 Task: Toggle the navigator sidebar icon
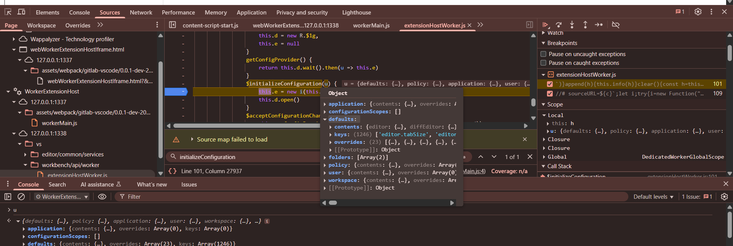pos(173,25)
